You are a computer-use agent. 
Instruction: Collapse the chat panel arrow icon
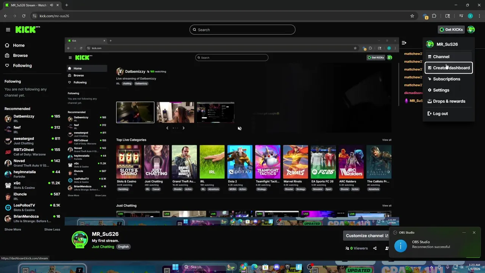coord(404,43)
